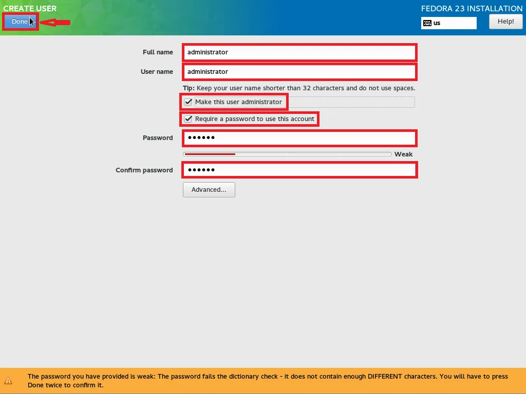Image resolution: width=526 pixels, height=394 pixels.
Task: Click the Full name label
Action: (158, 52)
